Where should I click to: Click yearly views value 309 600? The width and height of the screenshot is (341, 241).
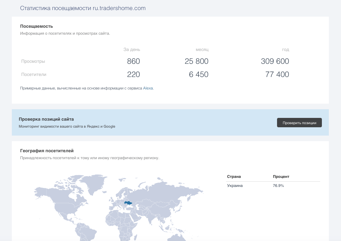tap(275, 61)
